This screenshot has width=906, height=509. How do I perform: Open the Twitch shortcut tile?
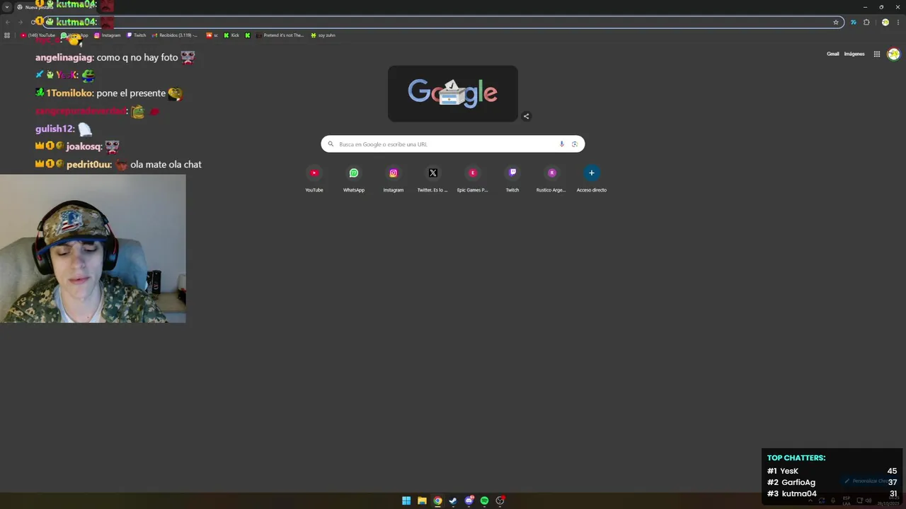(512, 179)
